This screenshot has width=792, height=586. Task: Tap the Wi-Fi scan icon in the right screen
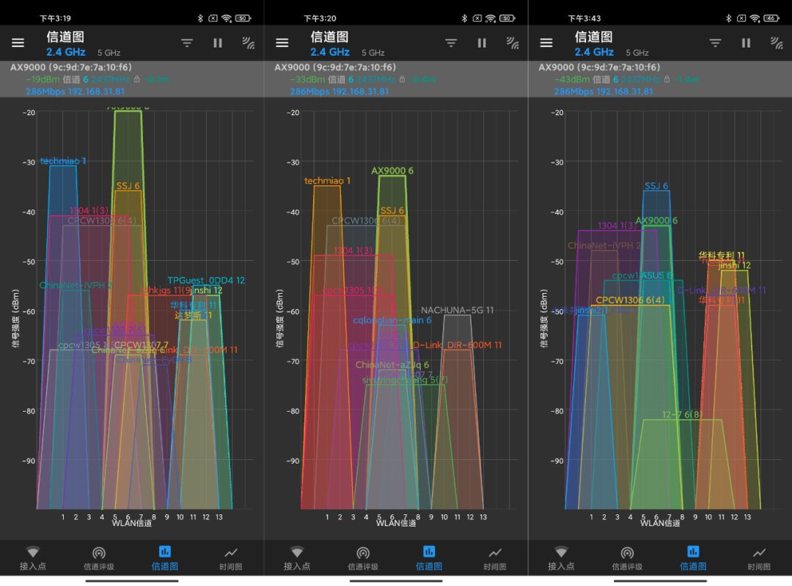click(777, 43)
